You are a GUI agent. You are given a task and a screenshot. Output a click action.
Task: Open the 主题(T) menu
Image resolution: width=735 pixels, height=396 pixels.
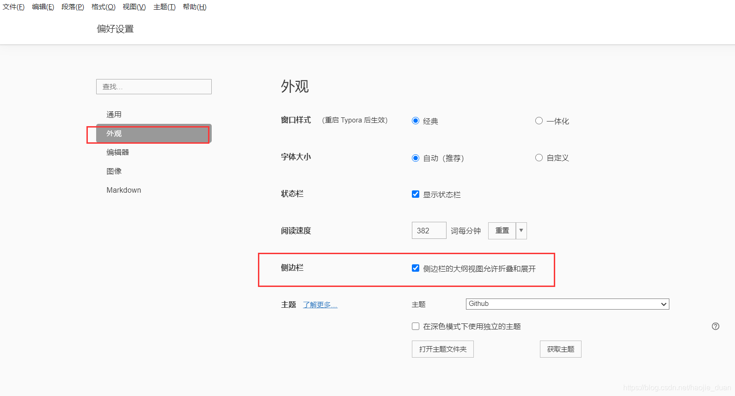coord(165,7)
